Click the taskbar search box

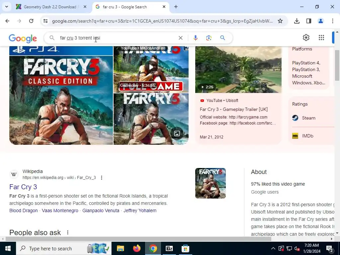coord(64,248)
